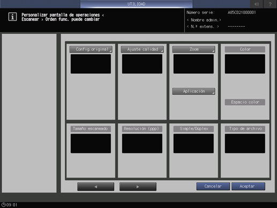Image resolution: width=277 pixels, height=208 pixels.
Task: Click the N.º extens. field label
Action: tap(203, 27)
